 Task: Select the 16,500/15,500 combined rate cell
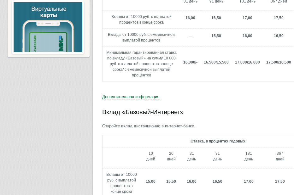click(x=216, y=62)
